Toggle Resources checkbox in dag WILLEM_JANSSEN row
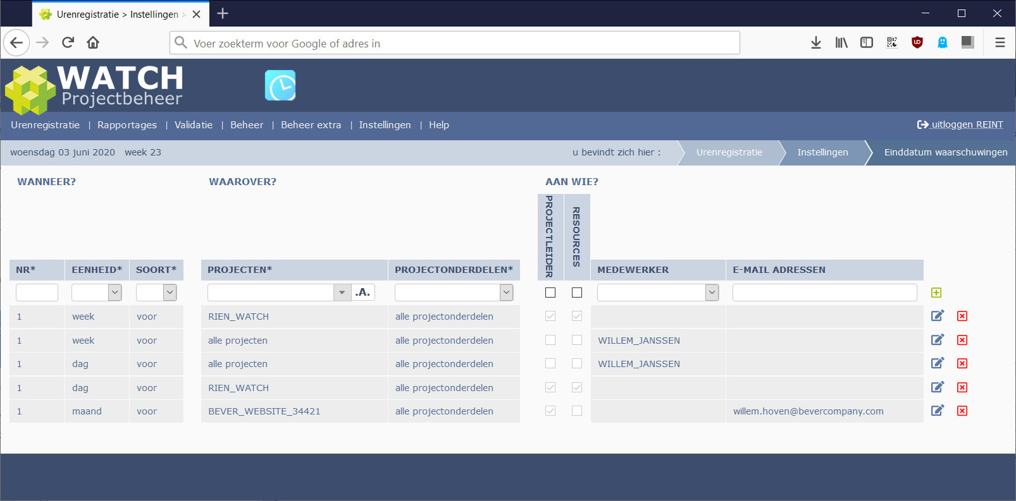Screen dimensions: 1016x501 (577, 363)
